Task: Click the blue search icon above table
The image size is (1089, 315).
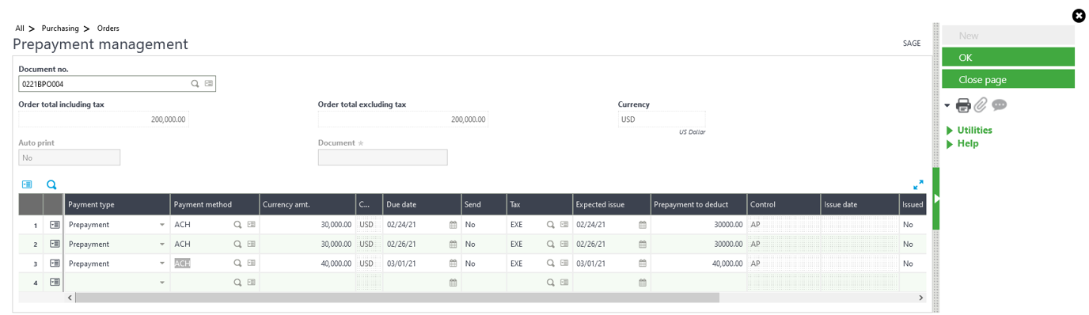Action: coord(51,184)
